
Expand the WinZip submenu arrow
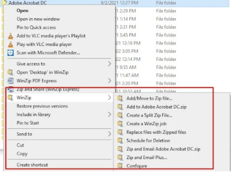110,98
